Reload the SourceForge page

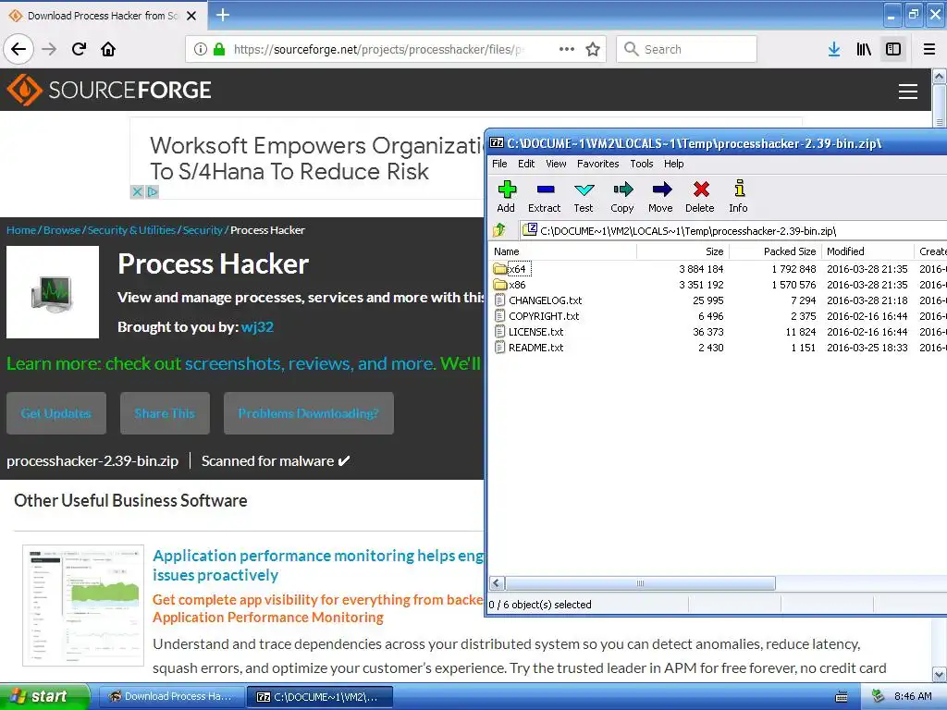[x=80, y=49]
